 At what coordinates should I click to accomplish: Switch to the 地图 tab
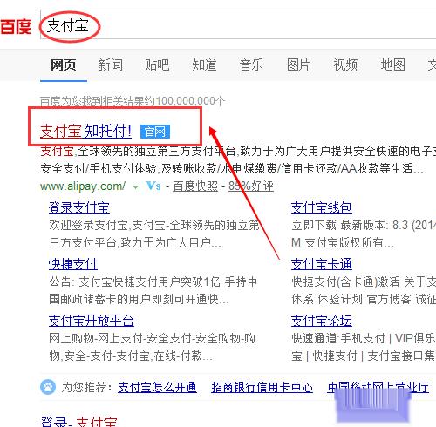(393, 64)
